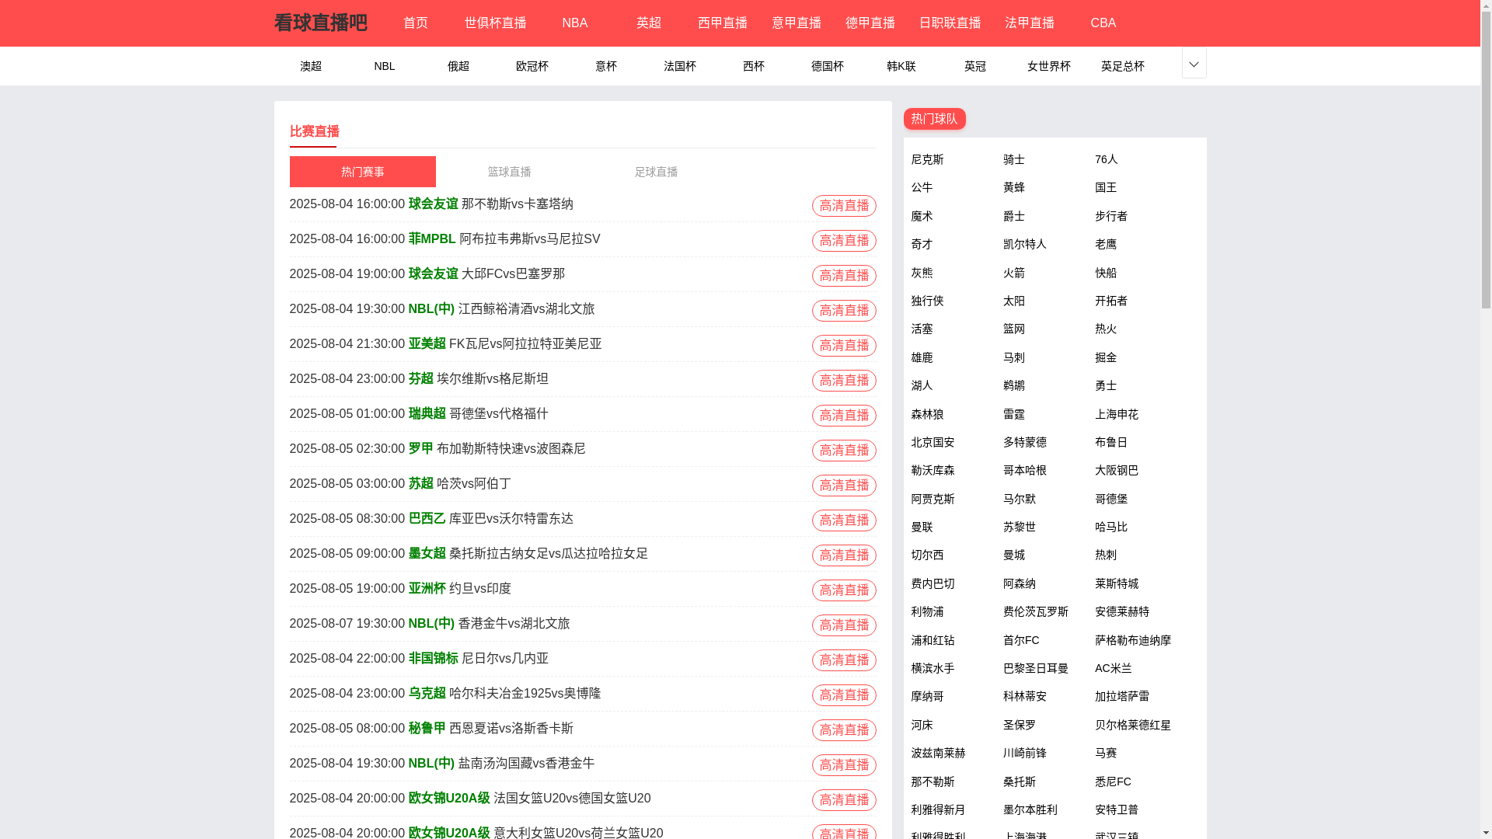Open the 巴黎圣日耳曼 team link
Screen dimensions: 1492x839
pyautogui.click(x=1036, y=668)
